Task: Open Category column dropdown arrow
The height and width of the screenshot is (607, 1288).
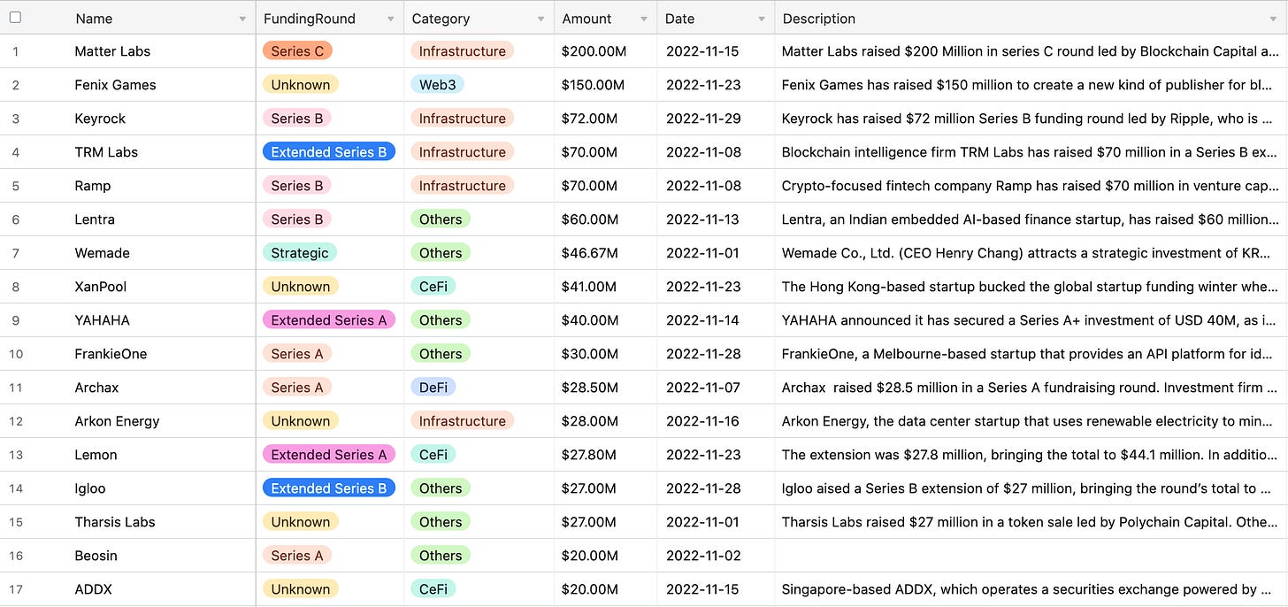Action: (541, 19)
